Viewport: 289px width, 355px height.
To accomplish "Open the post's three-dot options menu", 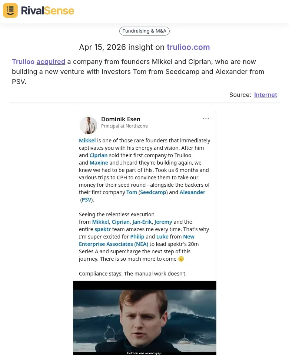I will (x=206, y=119).
